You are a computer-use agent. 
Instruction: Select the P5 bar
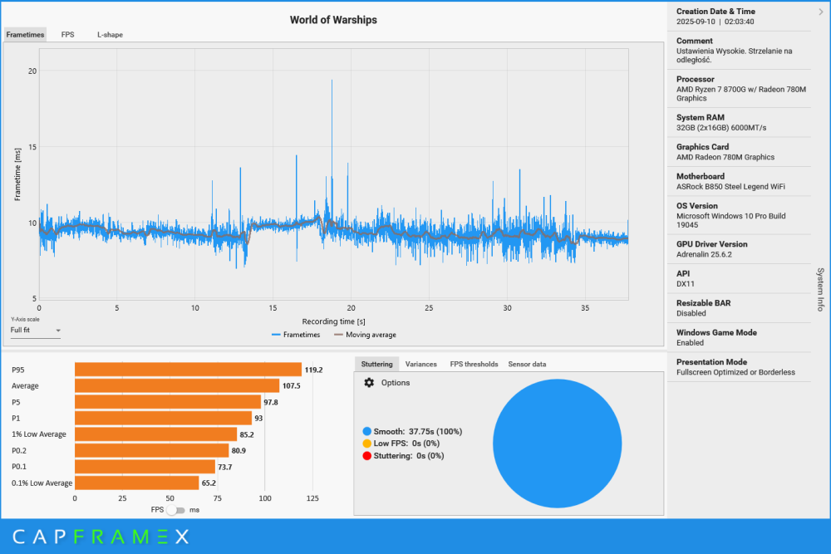click(168, 402)
